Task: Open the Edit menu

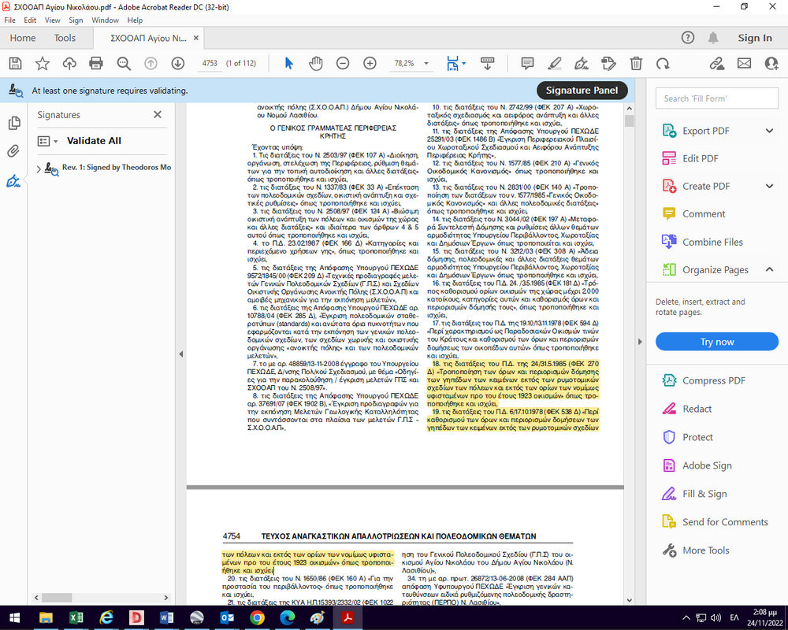Action: (x=30, y=20)
